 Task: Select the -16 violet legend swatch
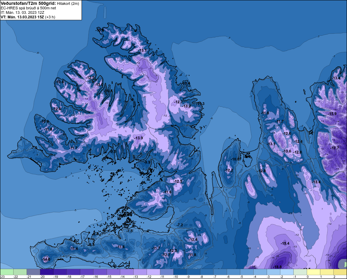[100, 272]
